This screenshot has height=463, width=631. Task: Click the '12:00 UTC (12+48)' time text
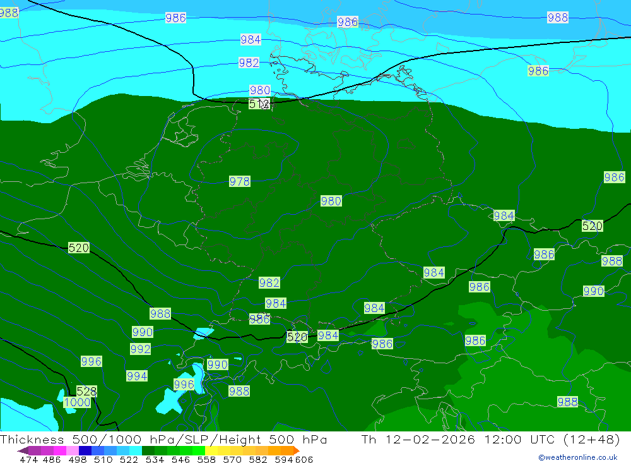coord(551,439)
